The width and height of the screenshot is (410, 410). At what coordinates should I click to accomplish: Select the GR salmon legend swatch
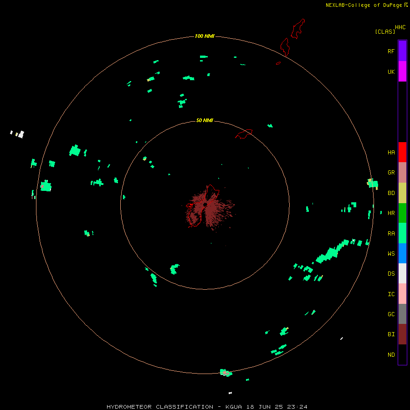(x=402, y=173)
